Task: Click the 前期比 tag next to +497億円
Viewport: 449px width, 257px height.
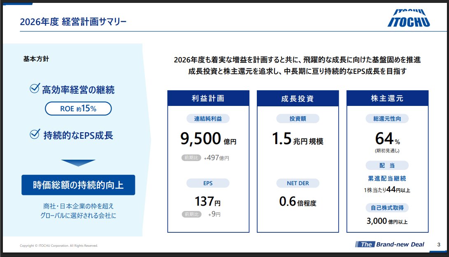Action: point(191,158)
